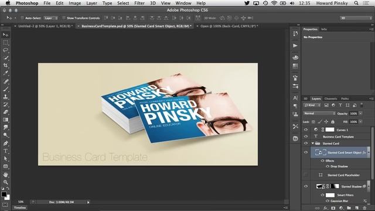Switch to the Paths tab
The width and height of the screenshot is (375, 211).
345,98
